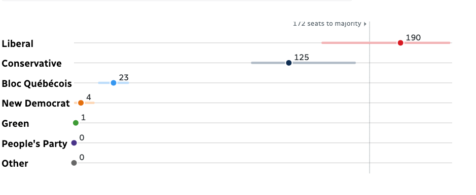Click the New Democrat label
The width and height of the screenshot is (476, 195).
click(36, 104)
